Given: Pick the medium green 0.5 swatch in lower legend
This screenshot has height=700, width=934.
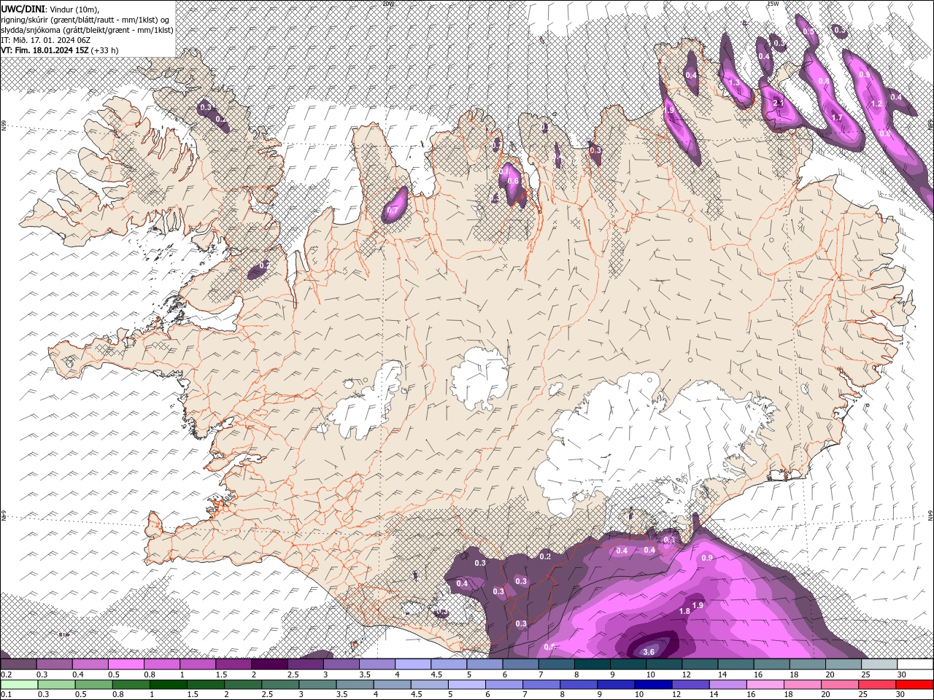Looking at the screenshot, I should (94, 685).
